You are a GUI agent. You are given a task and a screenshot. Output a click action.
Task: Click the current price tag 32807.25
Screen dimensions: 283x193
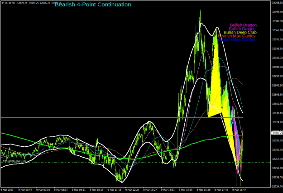[277, 133]
